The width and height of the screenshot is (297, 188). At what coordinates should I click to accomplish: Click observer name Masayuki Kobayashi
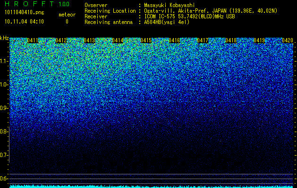click(x=170, y=5)
